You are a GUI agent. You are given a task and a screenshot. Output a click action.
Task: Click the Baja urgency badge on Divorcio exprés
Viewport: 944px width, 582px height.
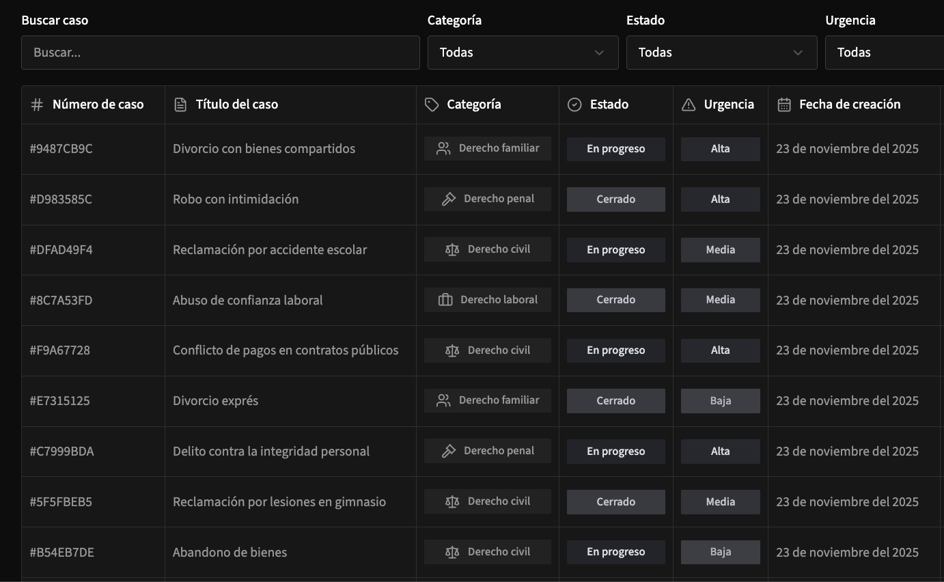(720, 401)
